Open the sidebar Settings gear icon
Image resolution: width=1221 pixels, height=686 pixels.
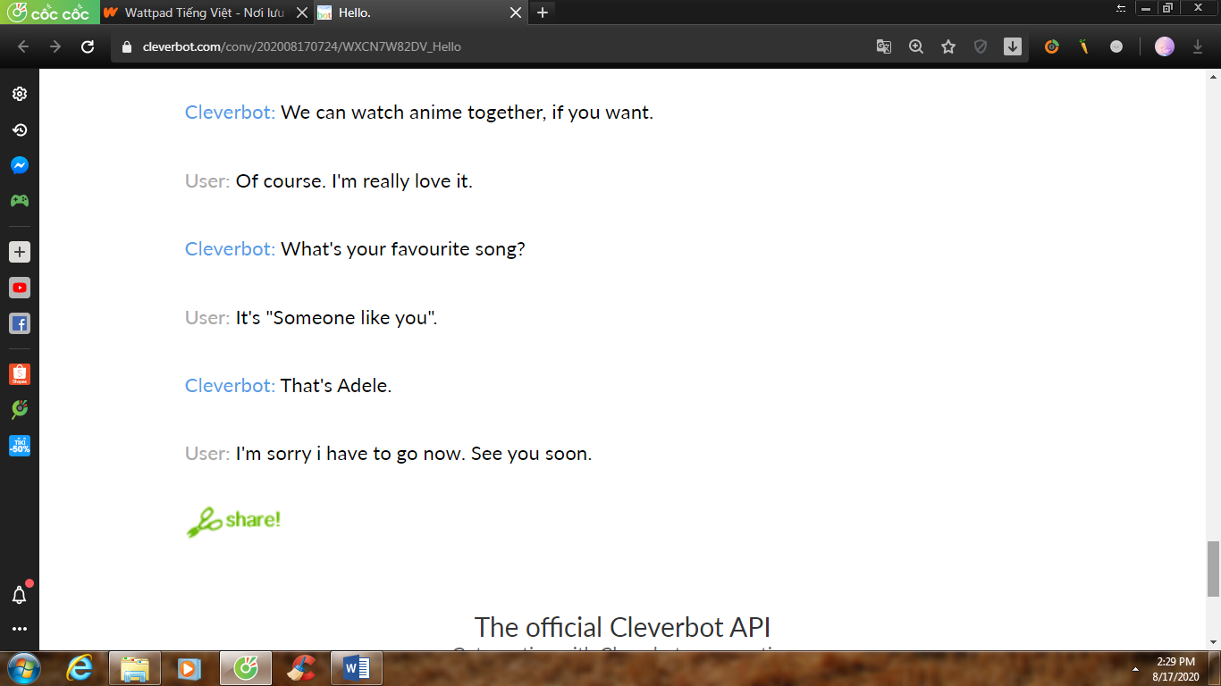pyautogui.click(x=19, y=94)
